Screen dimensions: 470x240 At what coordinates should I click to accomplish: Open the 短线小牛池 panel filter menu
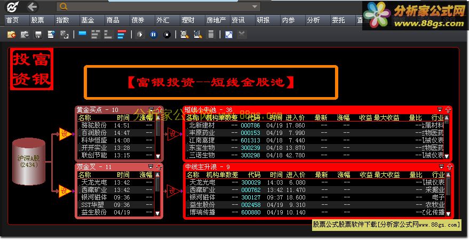440,110
